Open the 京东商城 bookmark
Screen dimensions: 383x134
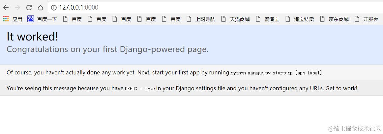pyautogui.click(x=335, y=19)
